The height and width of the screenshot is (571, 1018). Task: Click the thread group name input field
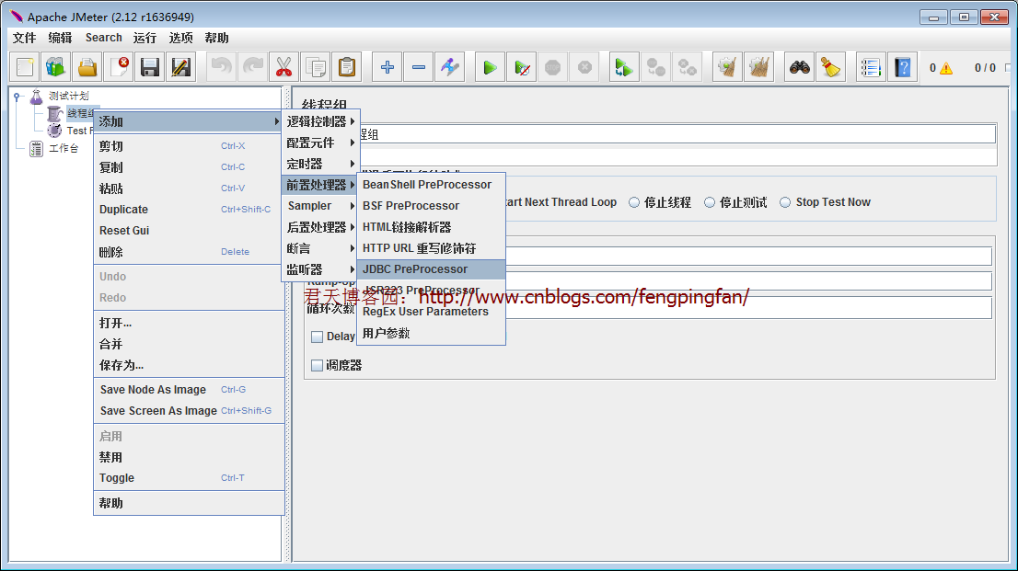pos(677,134)
